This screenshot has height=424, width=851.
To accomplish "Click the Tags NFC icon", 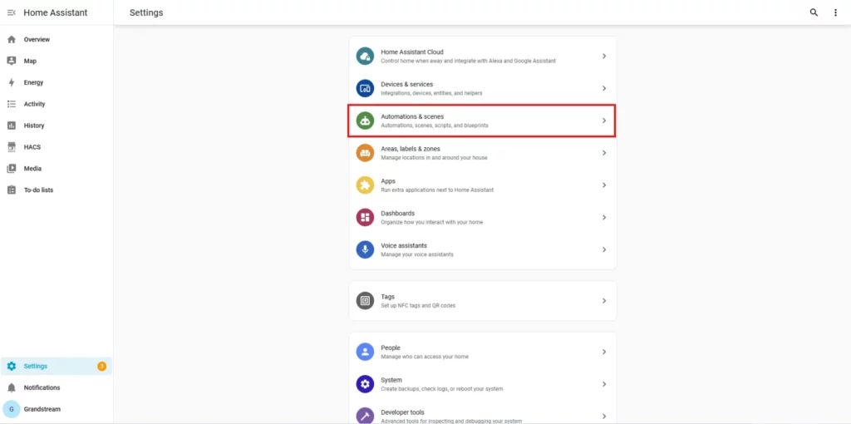I will pos(366,301).
